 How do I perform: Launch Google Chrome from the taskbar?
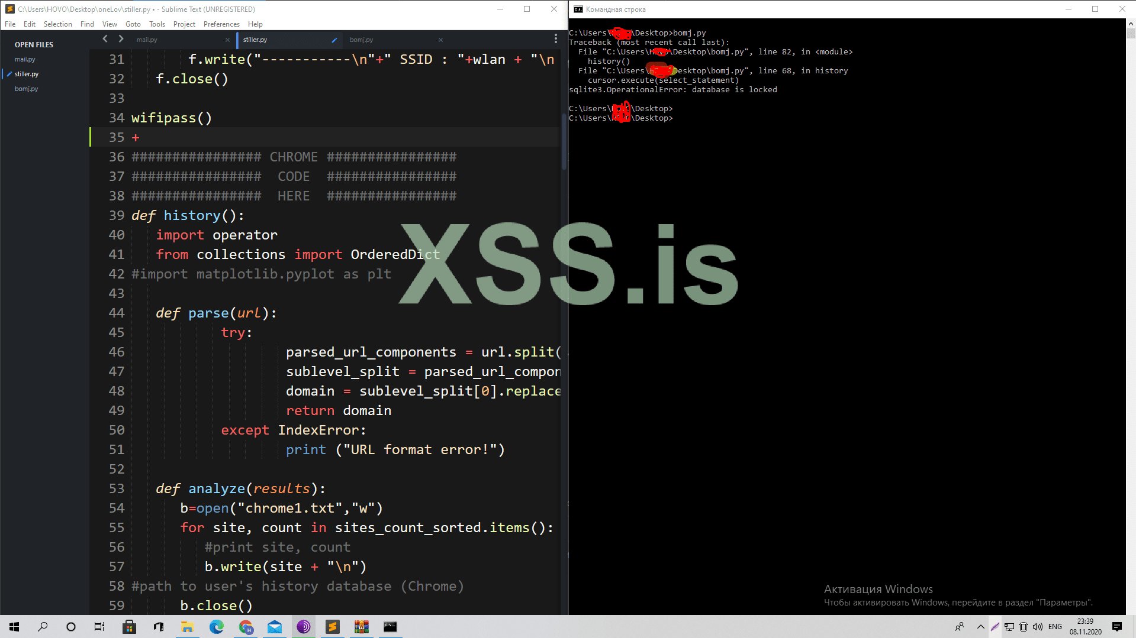point(246,627)
